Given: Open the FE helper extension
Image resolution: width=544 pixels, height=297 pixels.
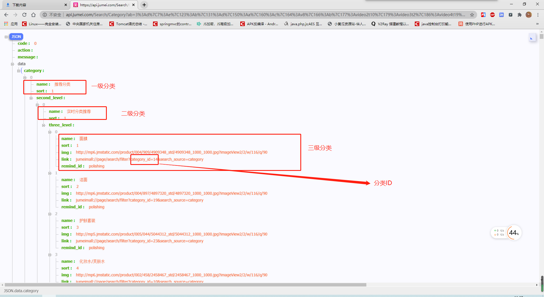Looking at the screenshot, I should click(x=483, y=15).
